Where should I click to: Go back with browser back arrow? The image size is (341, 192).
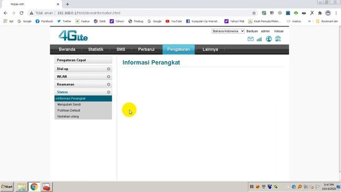5,13
